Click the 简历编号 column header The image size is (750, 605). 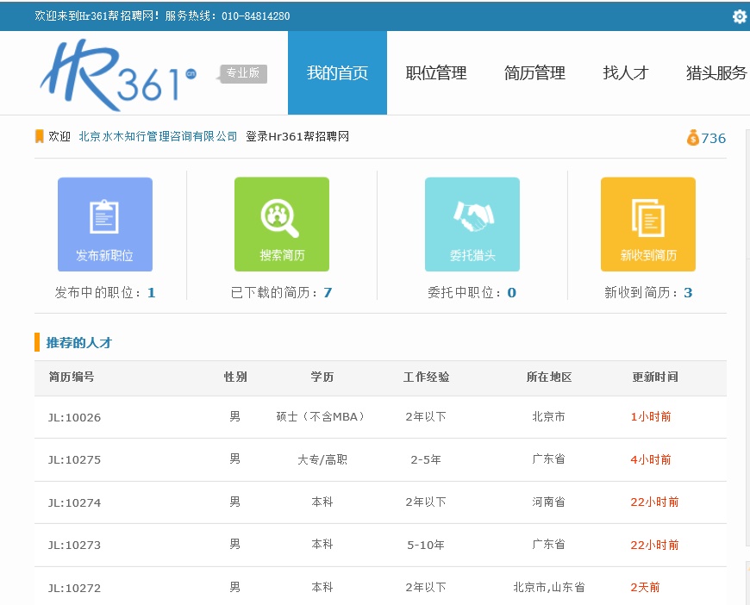[x=72, y=377]
